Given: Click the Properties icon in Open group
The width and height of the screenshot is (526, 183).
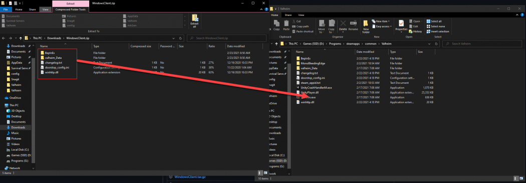Looking at the screenshot, I should tap(401, 23).
